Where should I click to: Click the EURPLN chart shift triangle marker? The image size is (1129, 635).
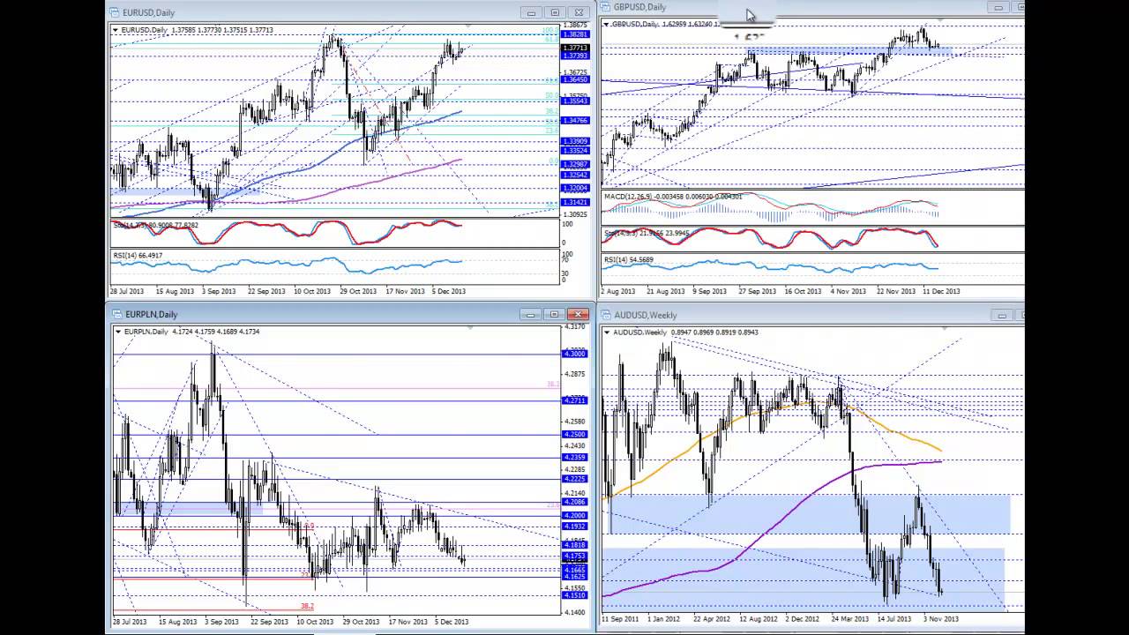pos(470,328)
